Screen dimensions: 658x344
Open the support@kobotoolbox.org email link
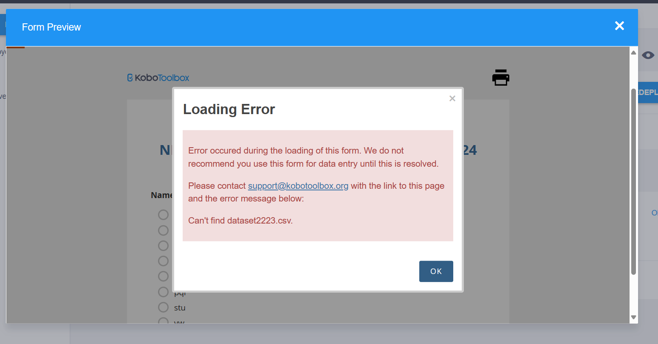[x=298, y=186]
